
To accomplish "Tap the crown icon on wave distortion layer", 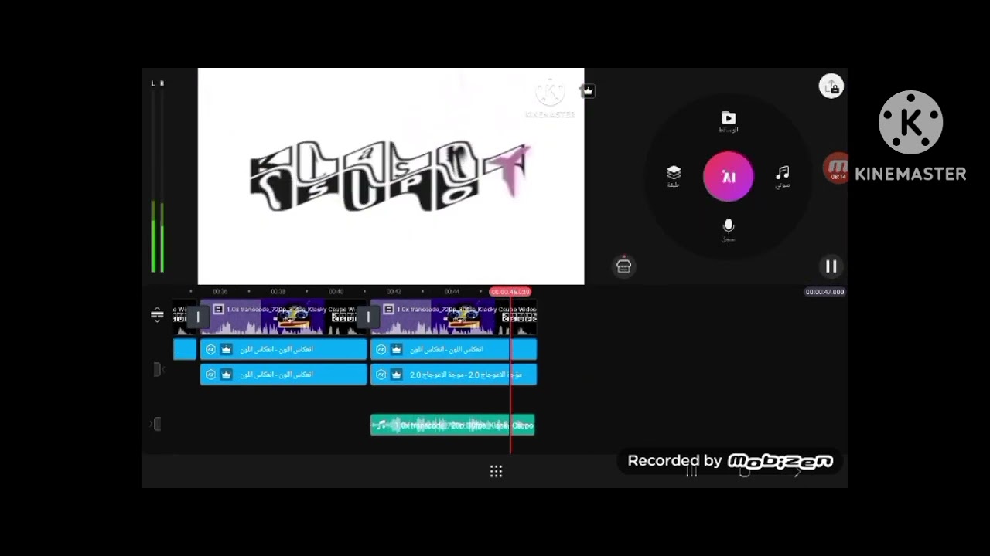I will pyautogui.click(x=397, y=375).
